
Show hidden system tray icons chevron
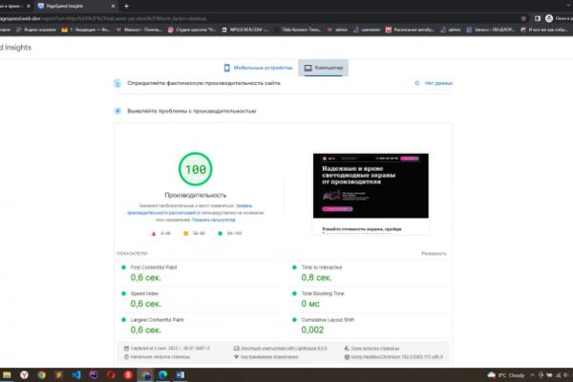tap(532, 375)
